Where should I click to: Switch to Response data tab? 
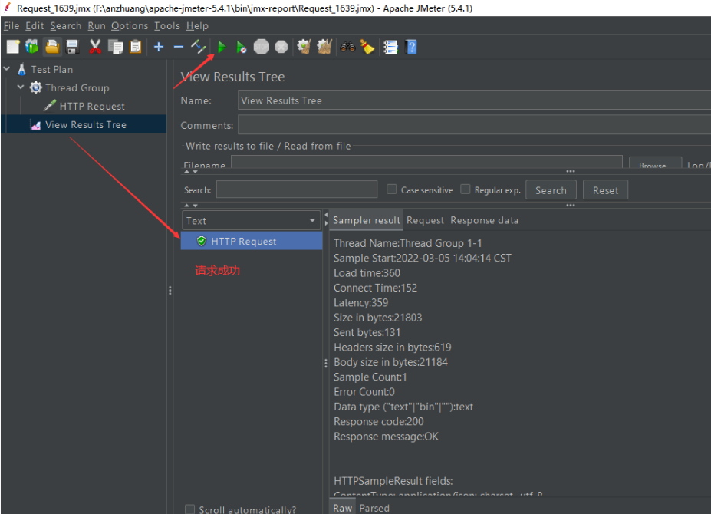484,220
